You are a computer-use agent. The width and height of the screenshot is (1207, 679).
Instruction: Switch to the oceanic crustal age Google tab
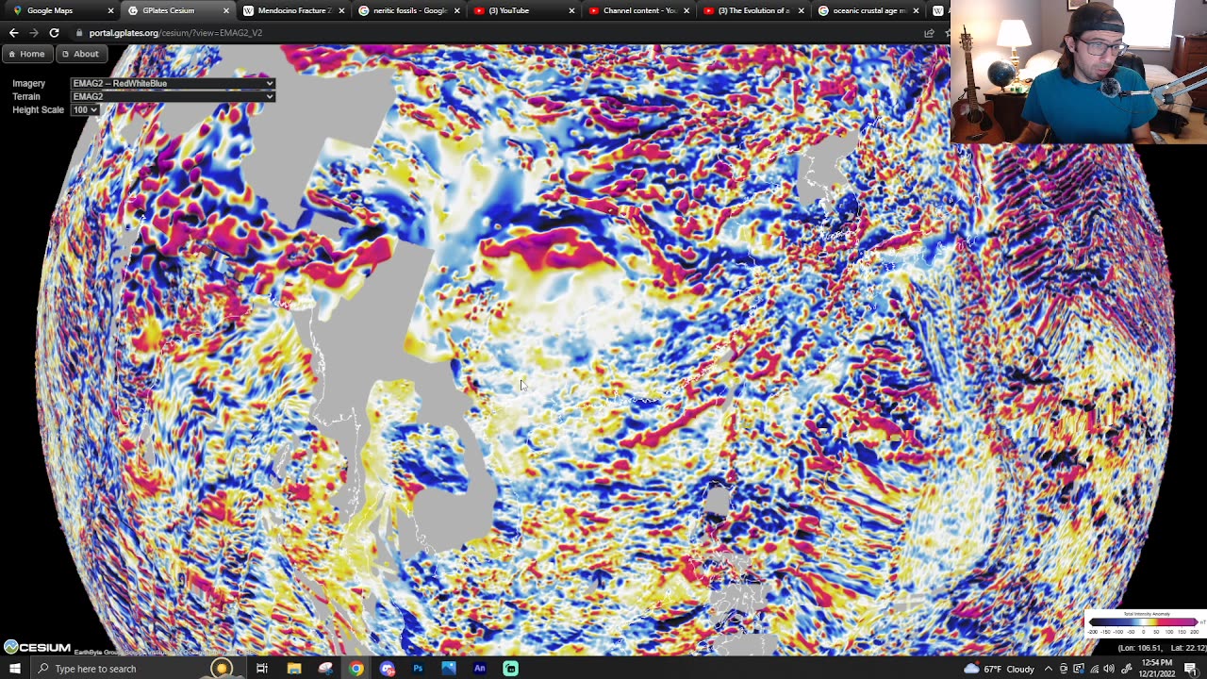[x=868, y=10]
